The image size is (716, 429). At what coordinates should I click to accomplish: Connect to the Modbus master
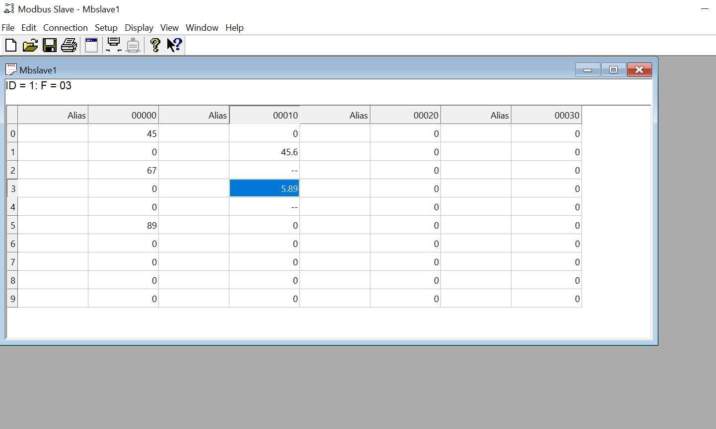coord(113,45)
